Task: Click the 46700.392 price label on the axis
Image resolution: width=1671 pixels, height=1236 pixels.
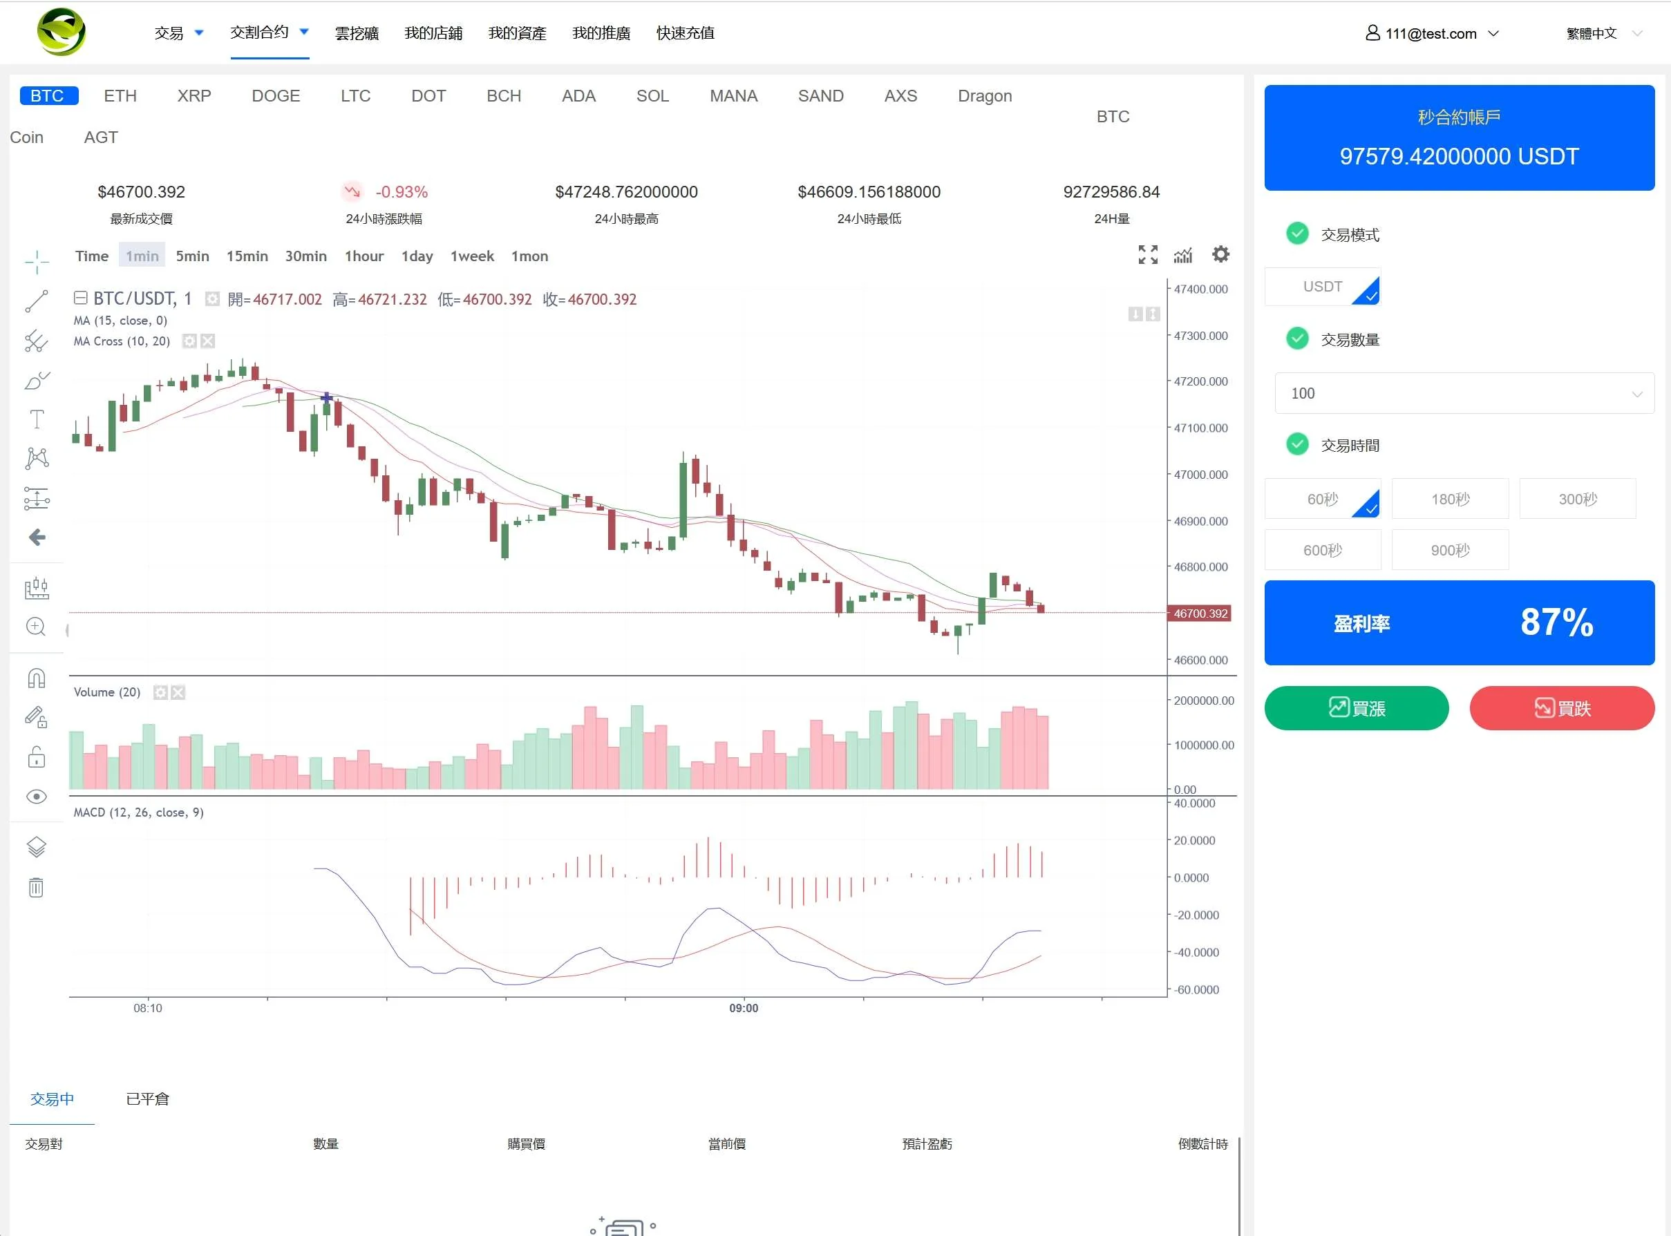Action: 1200,614
